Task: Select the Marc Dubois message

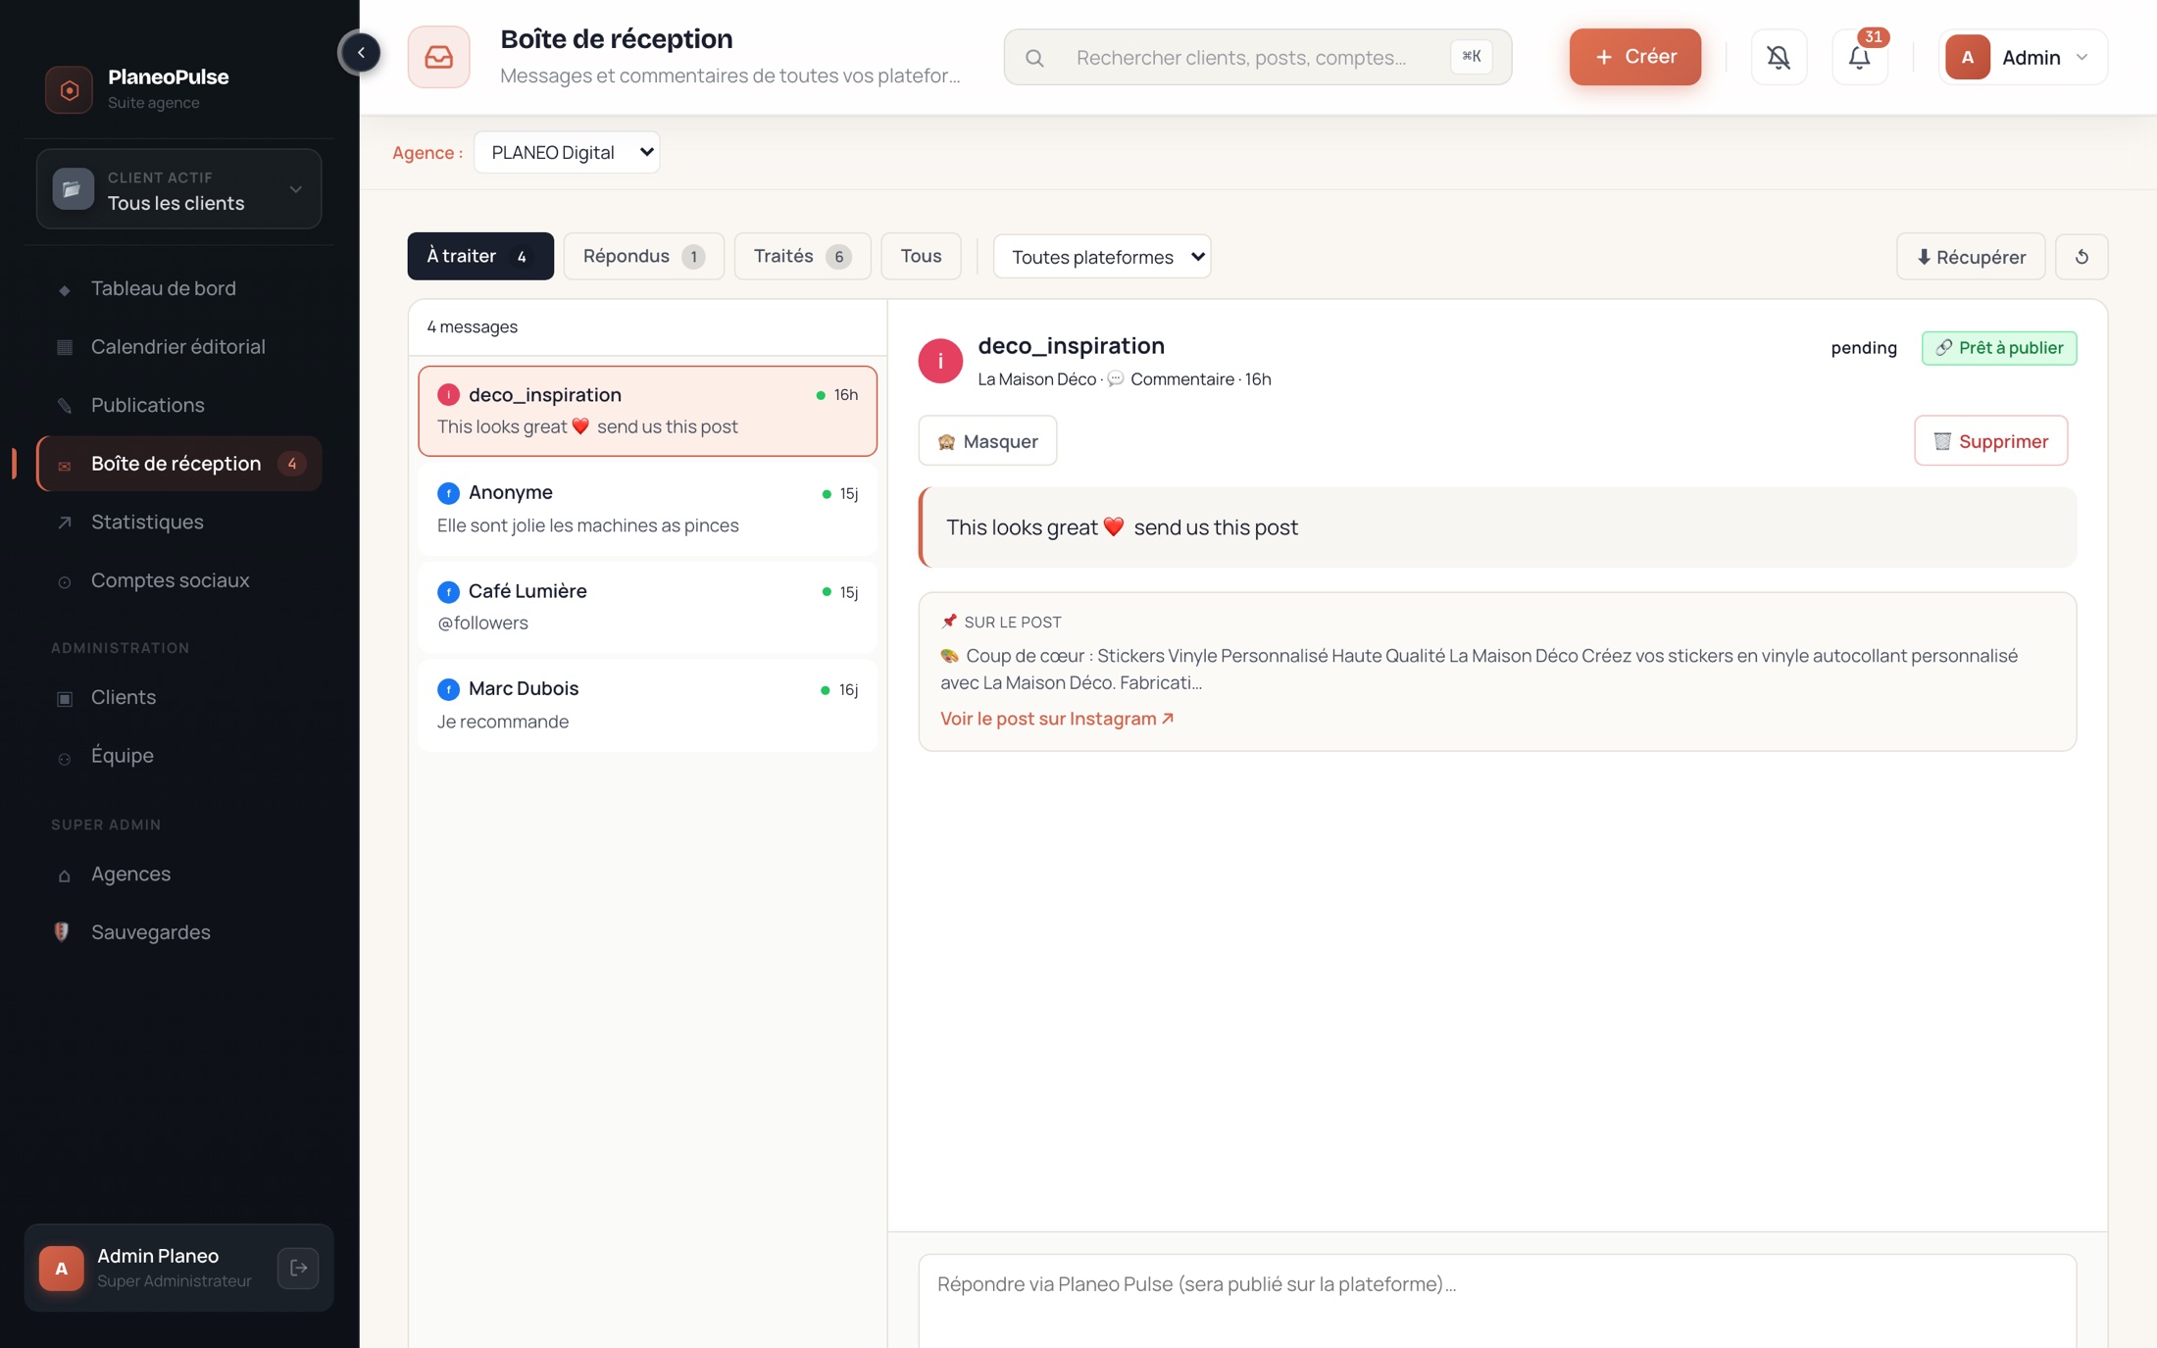Action: tap(647, 706)
